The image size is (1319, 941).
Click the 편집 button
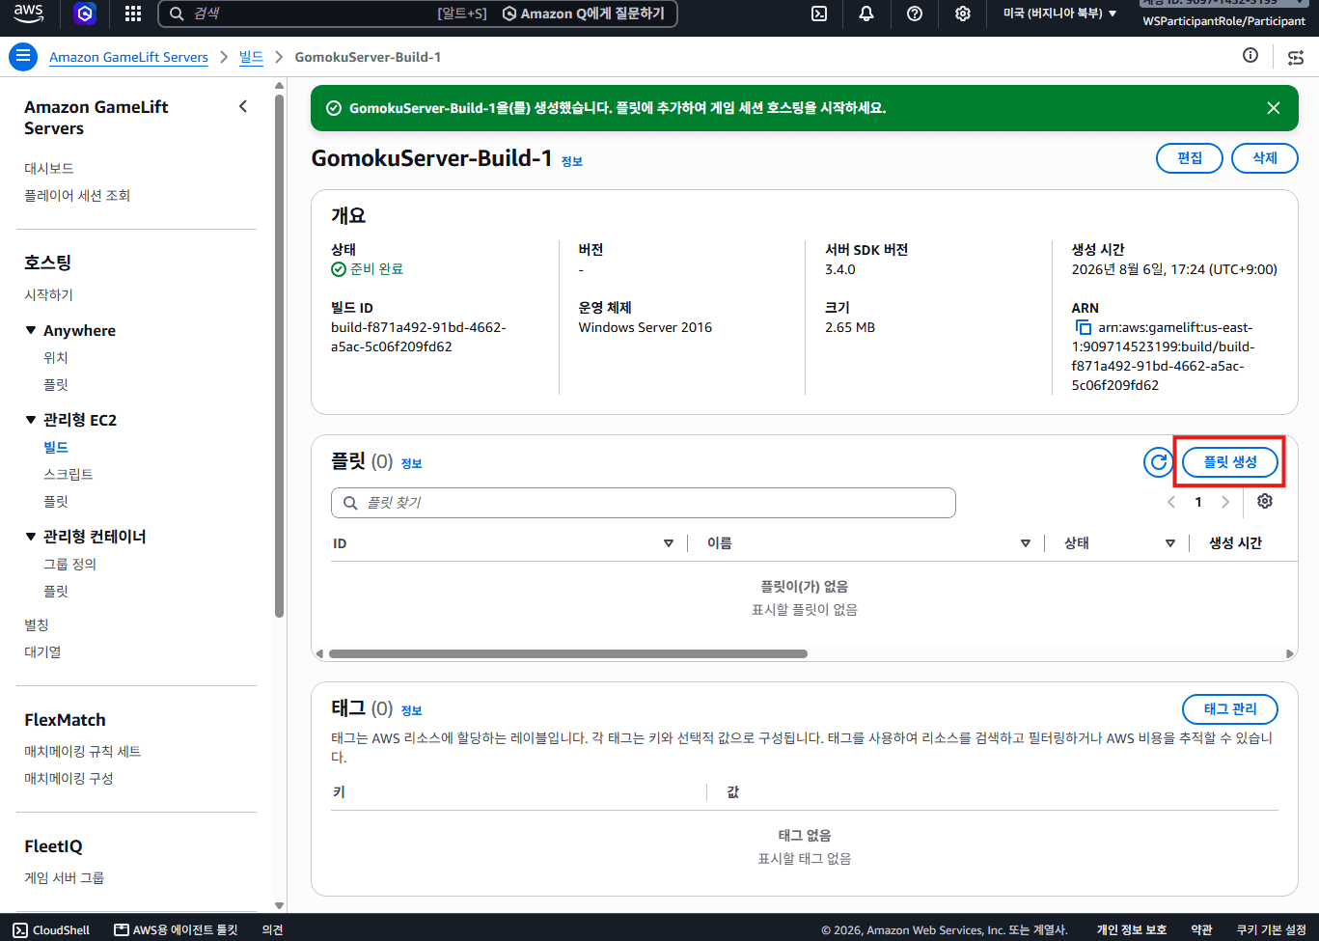click(x=1190, y=158)
